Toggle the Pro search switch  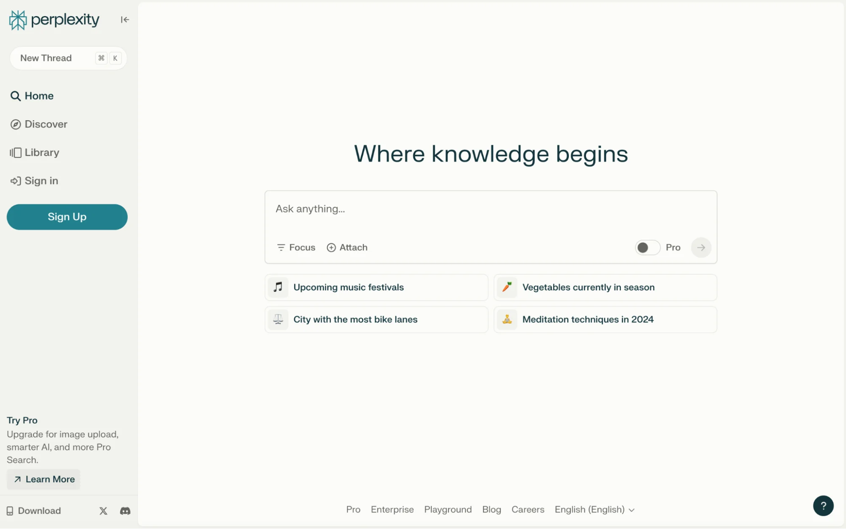coord(647,248)
